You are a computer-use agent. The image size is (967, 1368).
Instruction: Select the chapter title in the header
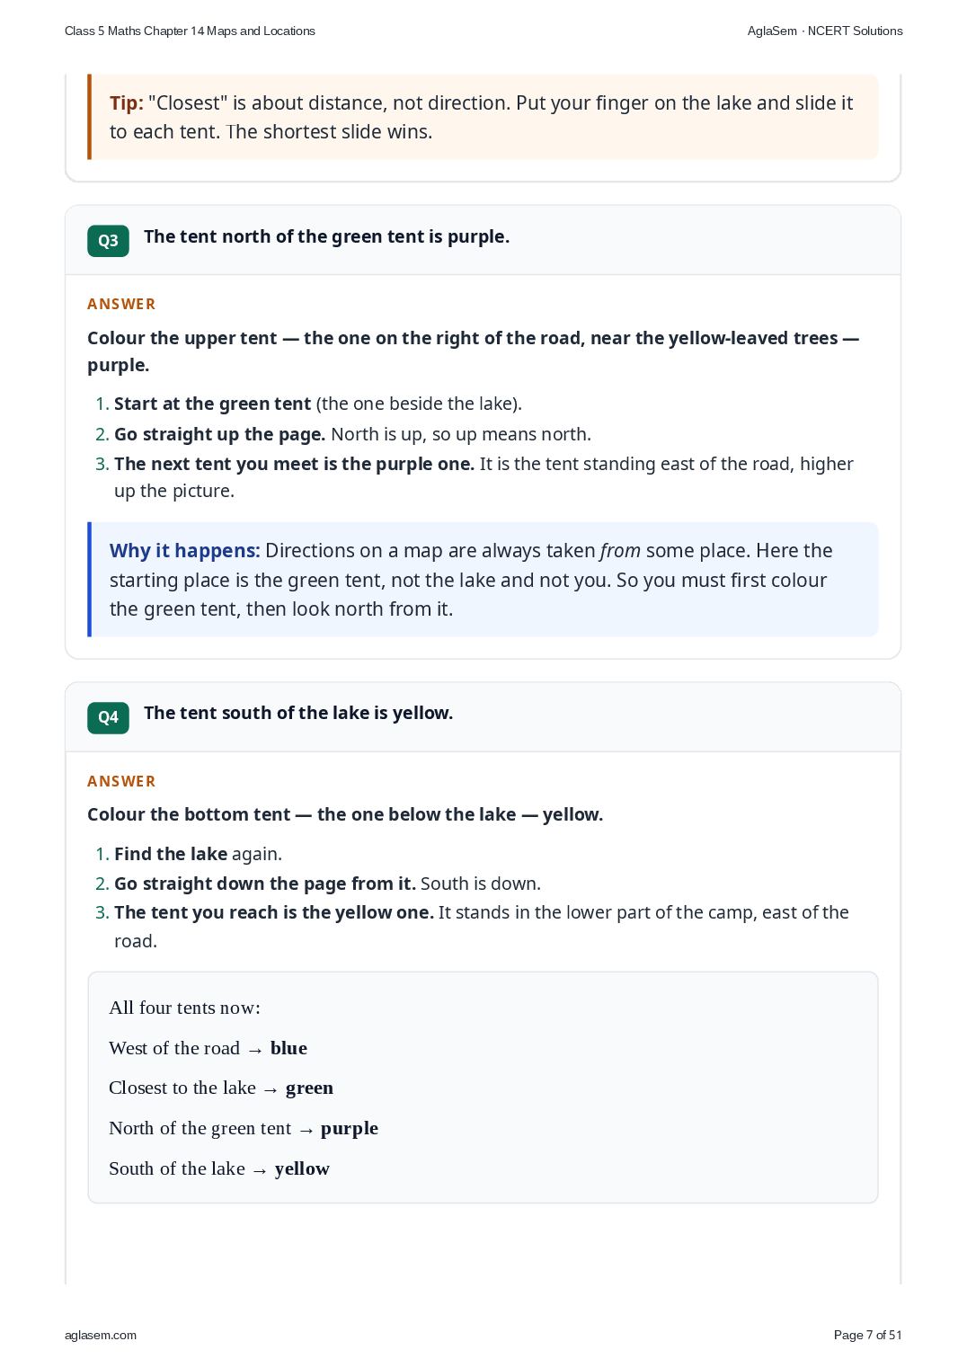coord(190,31)
